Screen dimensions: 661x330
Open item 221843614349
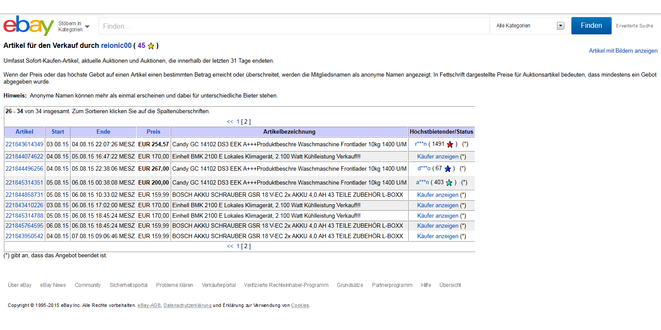(x=24, y=144)
